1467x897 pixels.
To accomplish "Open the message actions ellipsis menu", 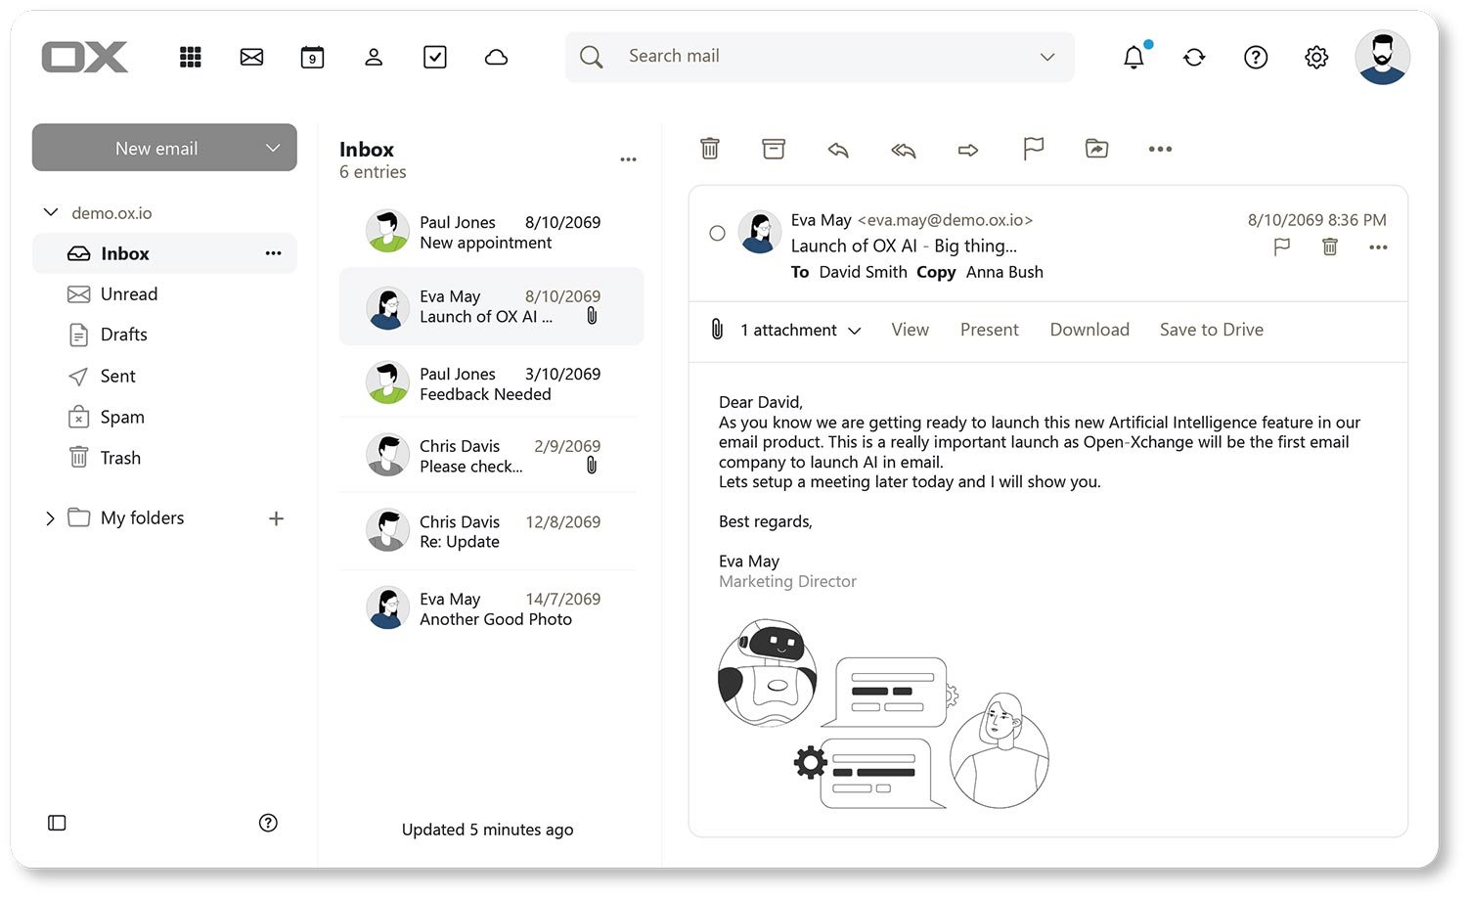I will pyautogui.click(x=1378, y=247).
